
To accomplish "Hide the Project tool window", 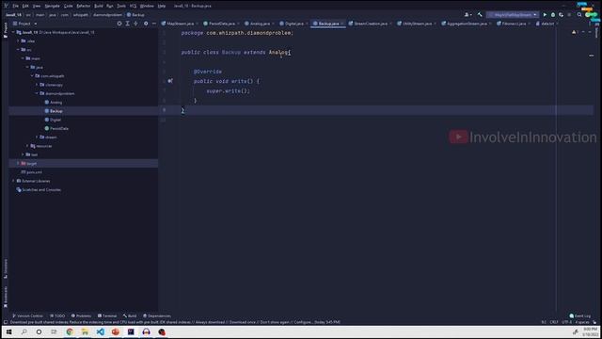I will (x=154, y=24).
